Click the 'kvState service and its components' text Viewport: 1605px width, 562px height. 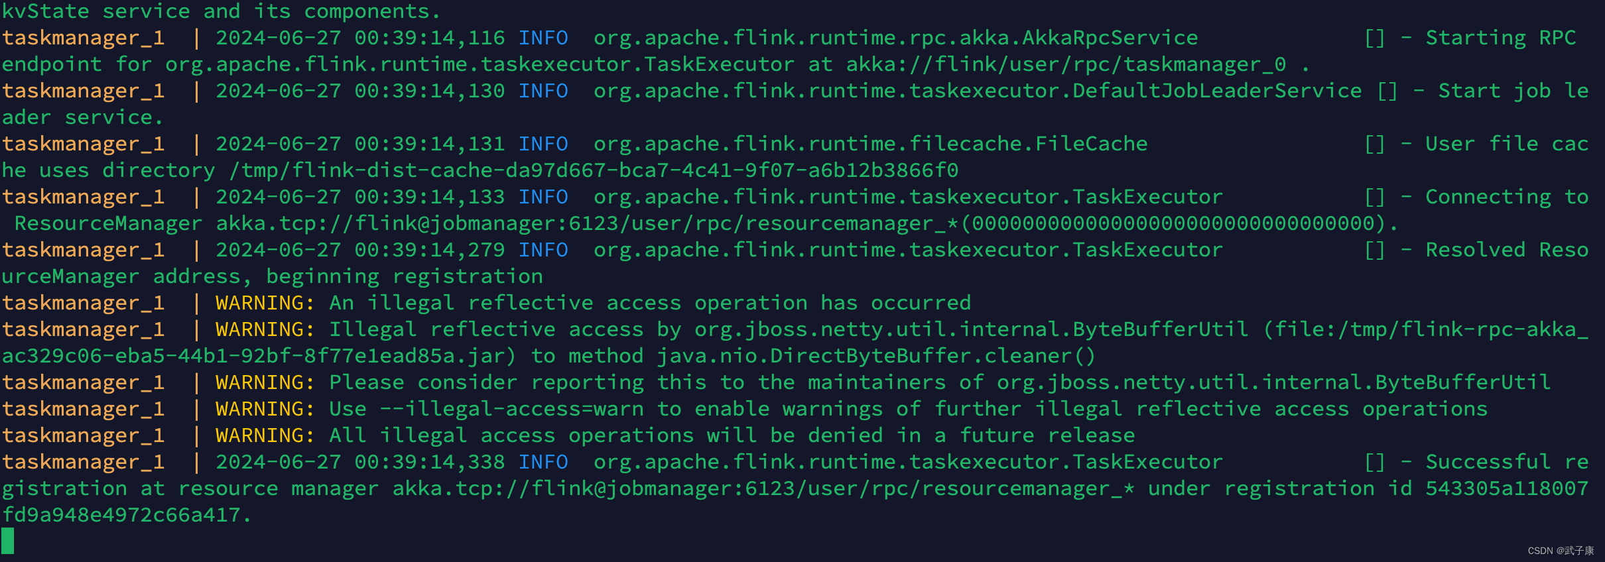220,11
